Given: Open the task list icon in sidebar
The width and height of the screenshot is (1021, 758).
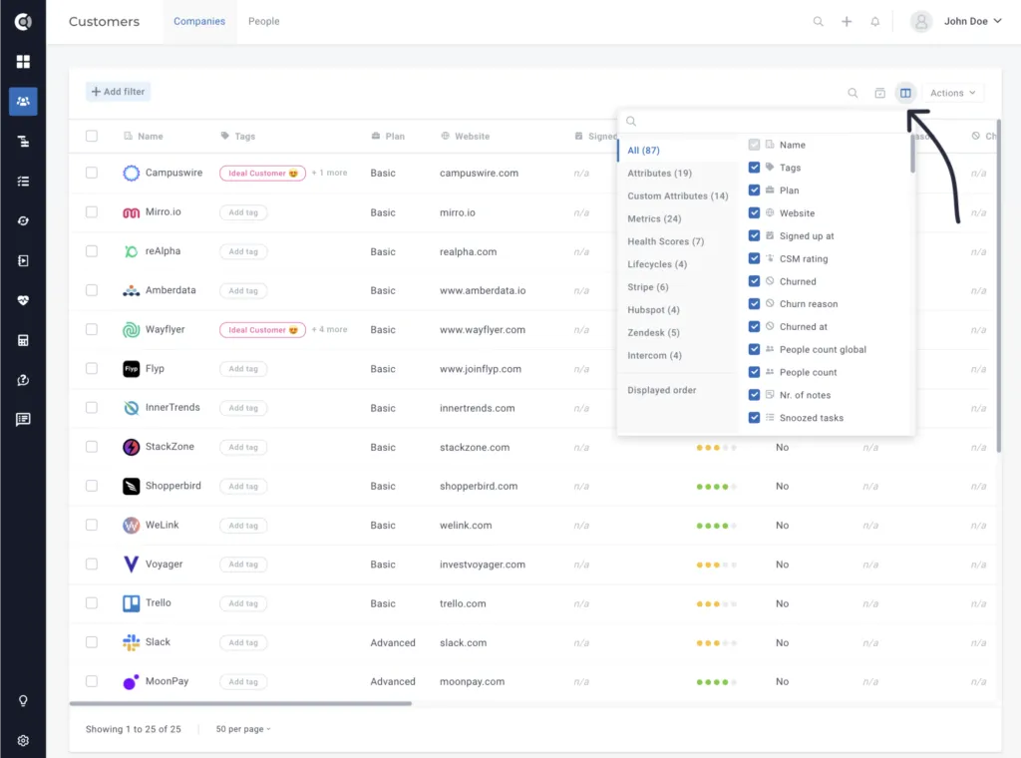Looking at the screenshot, I should [23, 182].
